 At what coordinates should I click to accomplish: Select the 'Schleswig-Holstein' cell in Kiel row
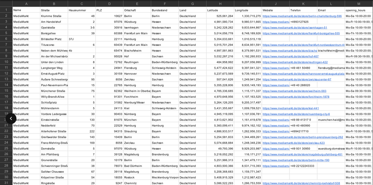coord(165,108)
